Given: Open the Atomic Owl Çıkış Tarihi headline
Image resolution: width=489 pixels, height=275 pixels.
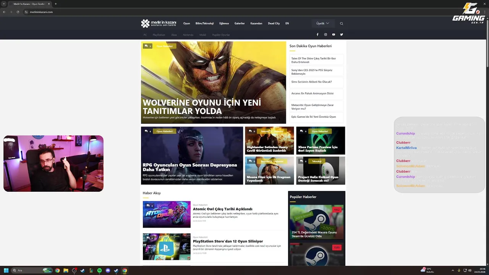Looking at the screenshot, I should [x=222, y=209].
